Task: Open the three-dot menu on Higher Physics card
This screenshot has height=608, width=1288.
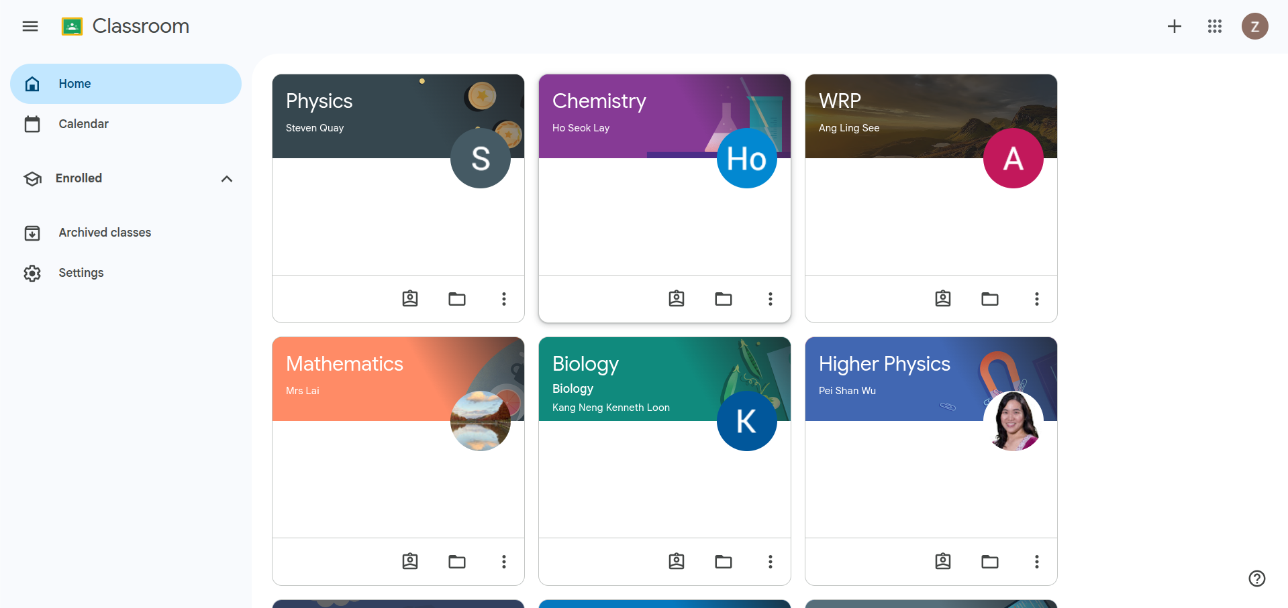Action: [1036, 562]
